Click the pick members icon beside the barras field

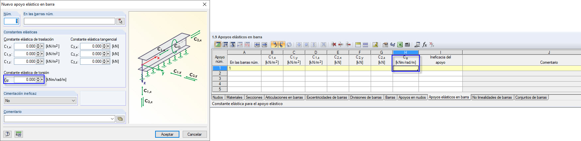pos(120,21)
